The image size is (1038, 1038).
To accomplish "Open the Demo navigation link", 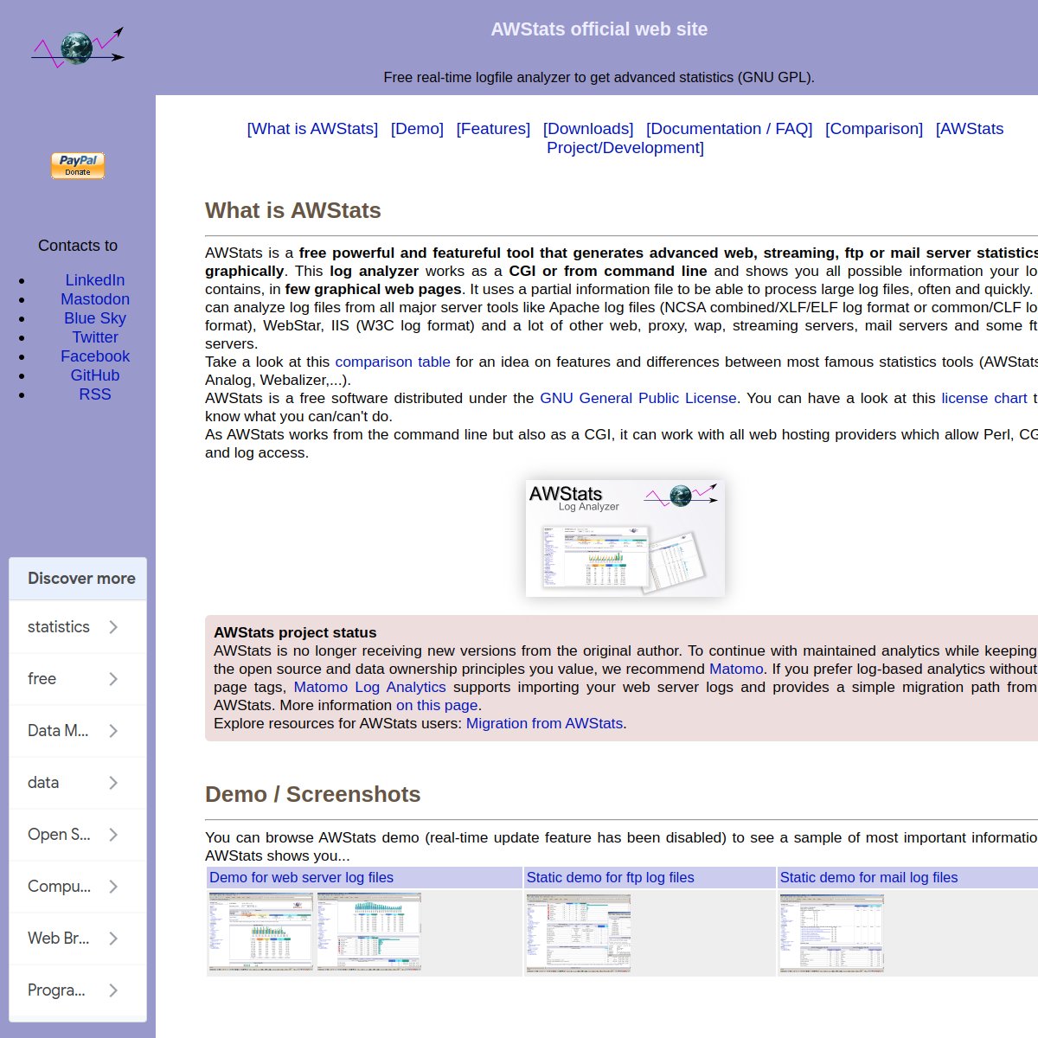I will [x=417, y=129].
